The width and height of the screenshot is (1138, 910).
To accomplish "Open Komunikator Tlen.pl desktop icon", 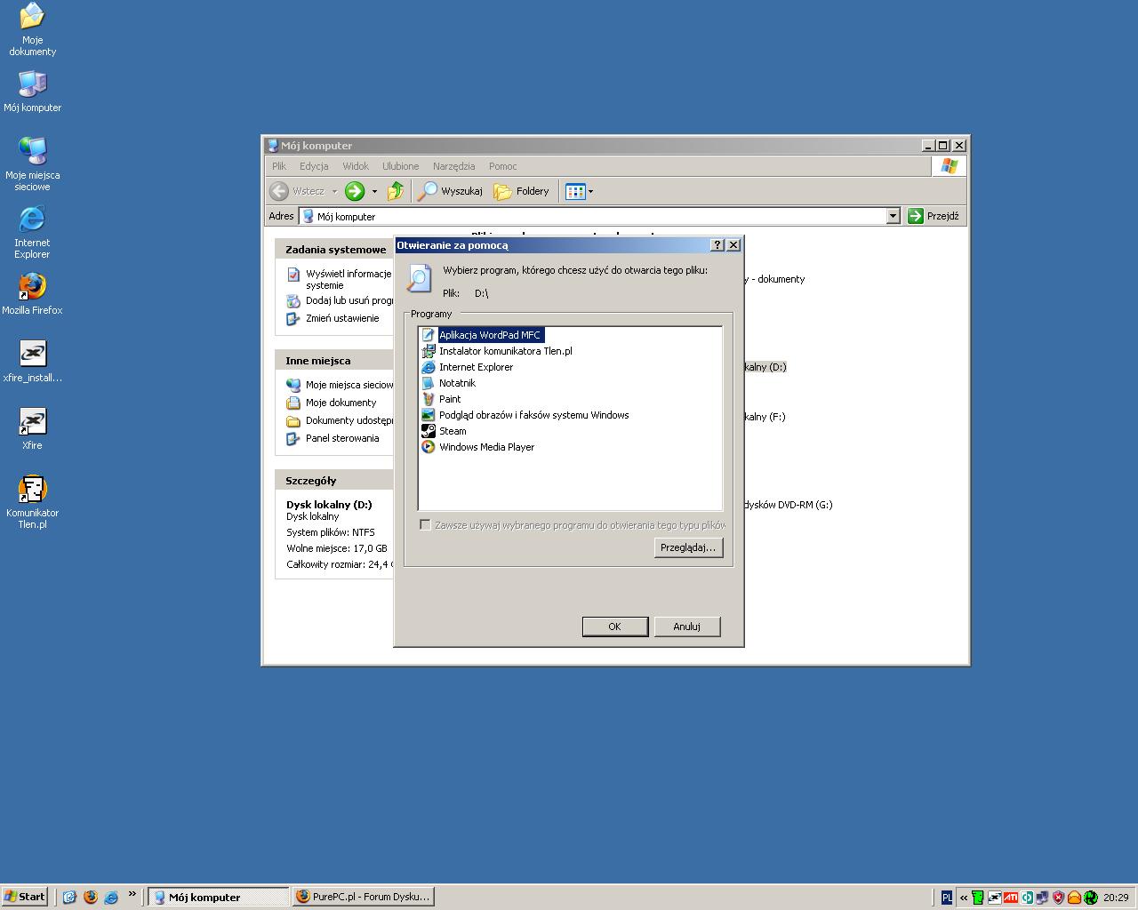I will (32, 501).
